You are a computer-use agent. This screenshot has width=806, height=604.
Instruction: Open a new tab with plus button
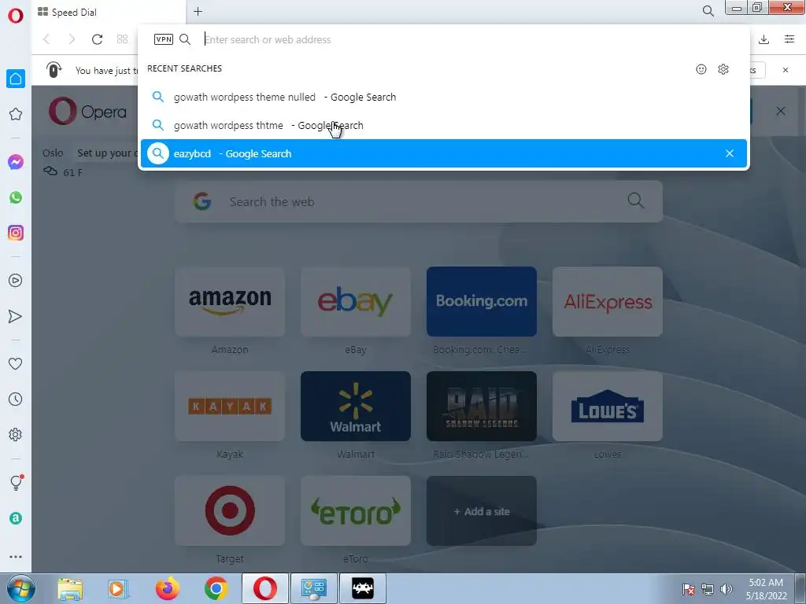point(198,11)
